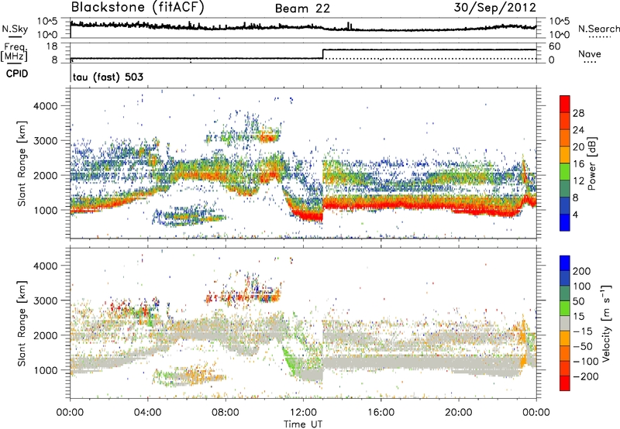The height and width of the screenshot is (429, 620).
Task: Pick the blue top segment of velocity colorbar
Action: coord(565,263)
